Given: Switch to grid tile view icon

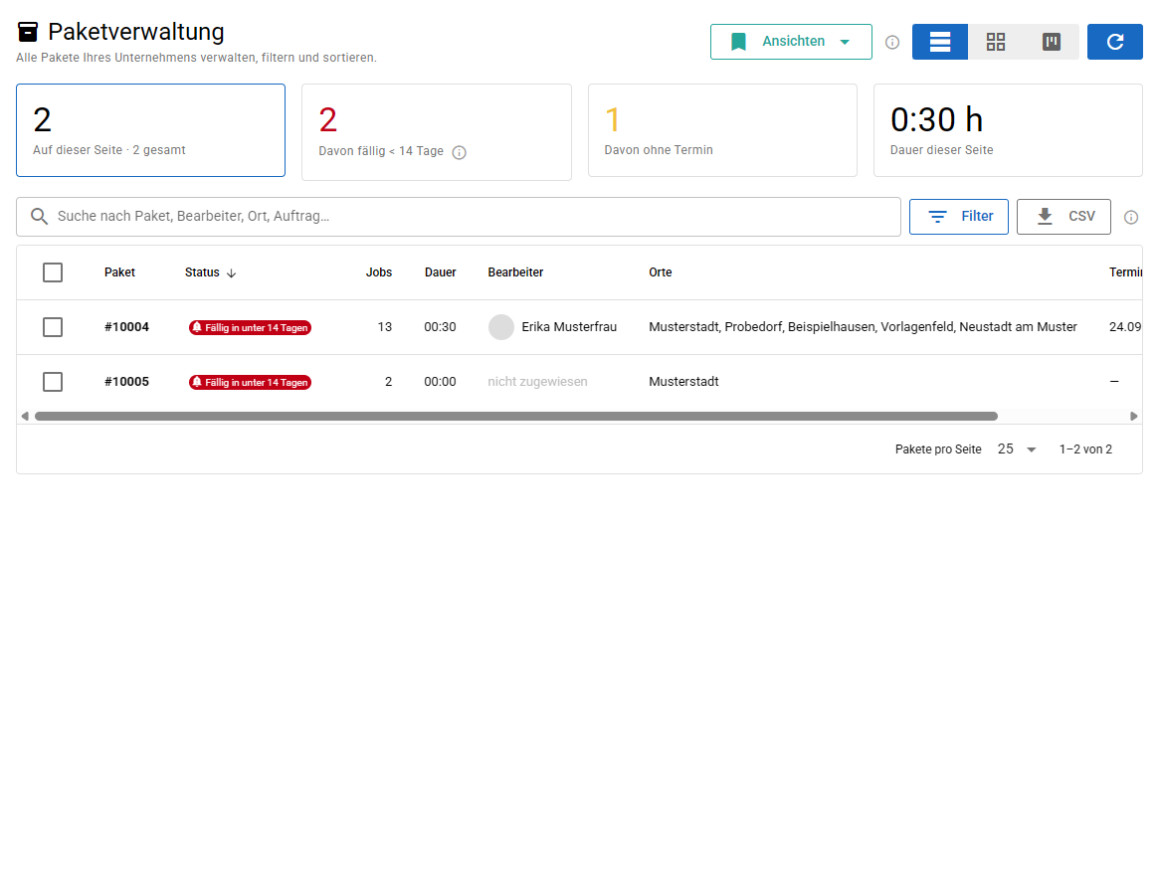Looking at the screenshot, I should (996, 42).
